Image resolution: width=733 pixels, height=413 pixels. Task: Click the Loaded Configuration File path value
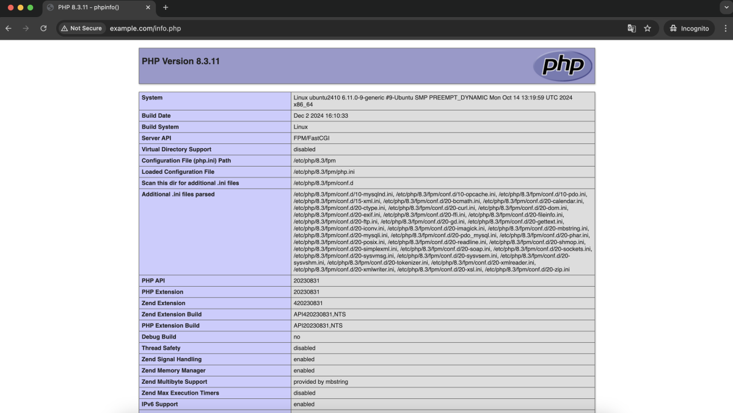[324, 172]
